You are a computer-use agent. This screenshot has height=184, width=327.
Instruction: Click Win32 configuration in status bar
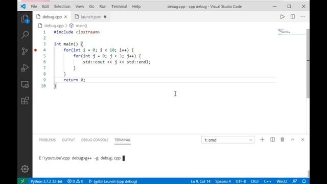[282, 181]
